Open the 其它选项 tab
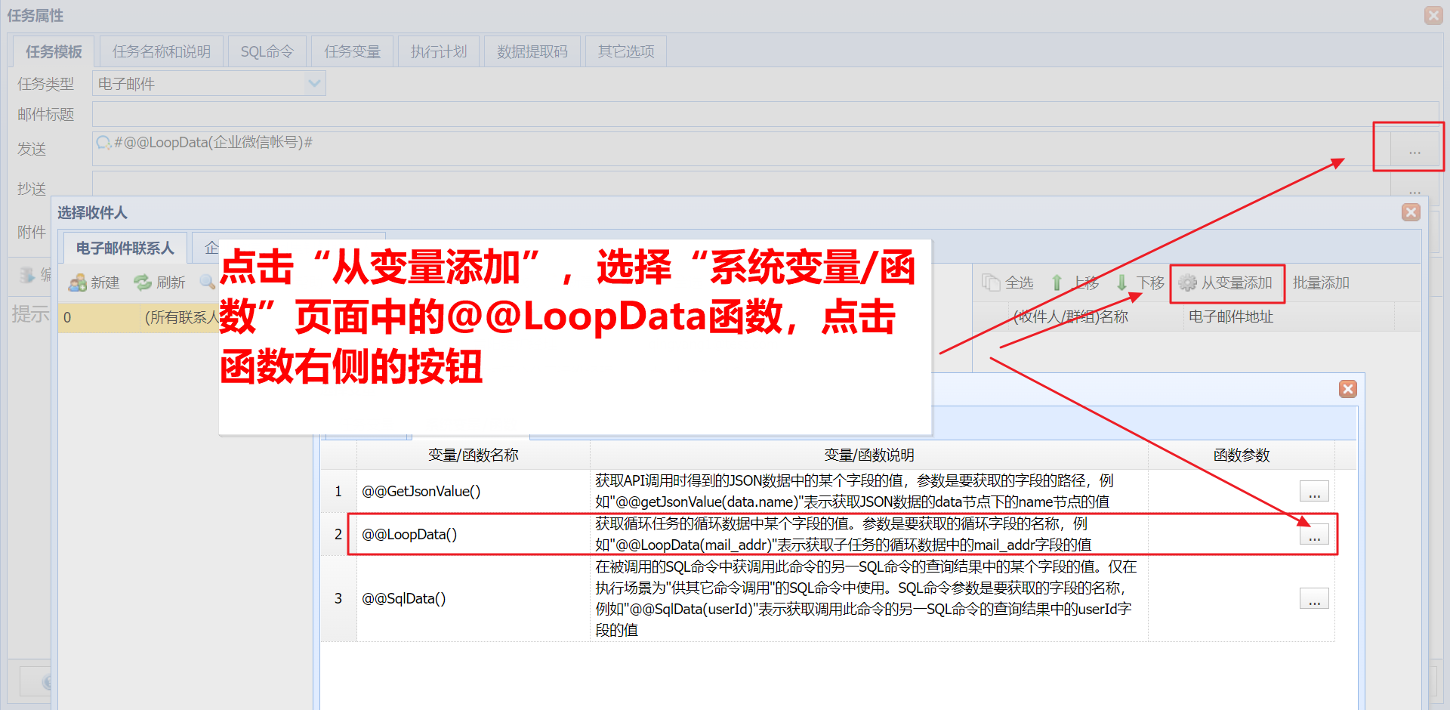1450x710 pixels. coord(626,51)
